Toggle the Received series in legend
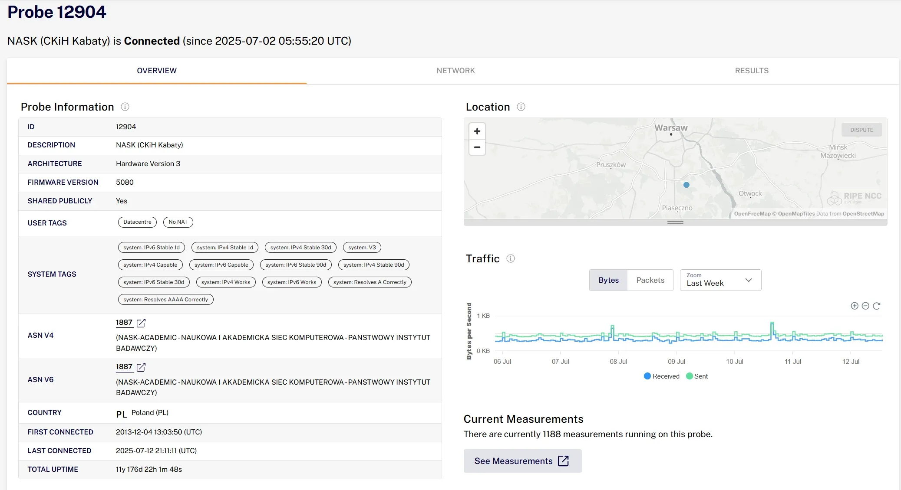 click(x=662, y=376)
